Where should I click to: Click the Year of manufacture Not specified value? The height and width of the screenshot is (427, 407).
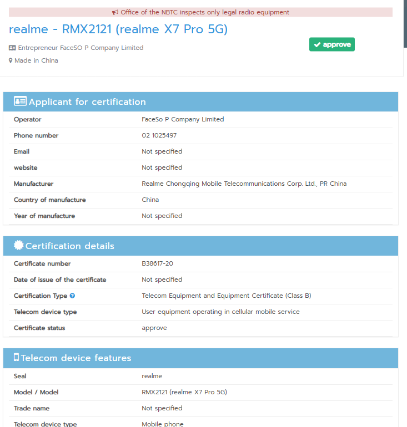pos(162,216)
